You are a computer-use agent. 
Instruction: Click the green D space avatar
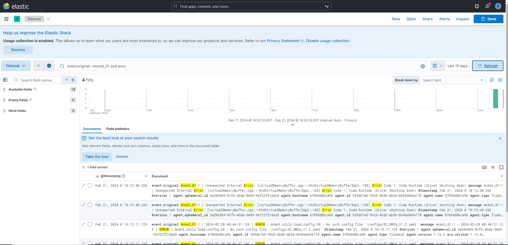pos(17,19)
